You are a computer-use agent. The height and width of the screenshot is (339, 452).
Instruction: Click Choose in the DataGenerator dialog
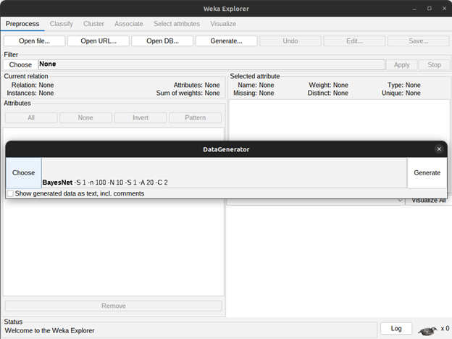(x=24, y=172)
